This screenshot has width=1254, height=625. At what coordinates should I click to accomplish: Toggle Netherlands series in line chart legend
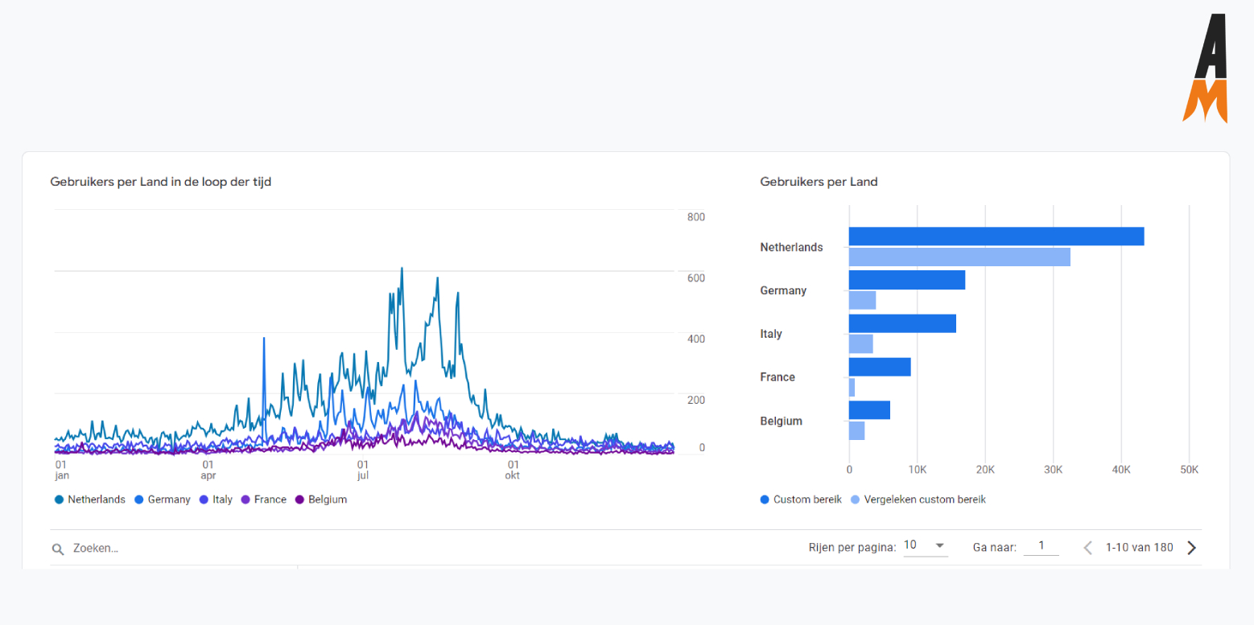tap(90, 500)
